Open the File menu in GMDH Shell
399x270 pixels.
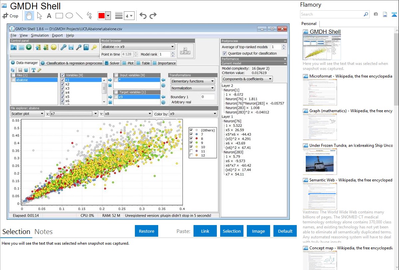[x=13, y=35]
